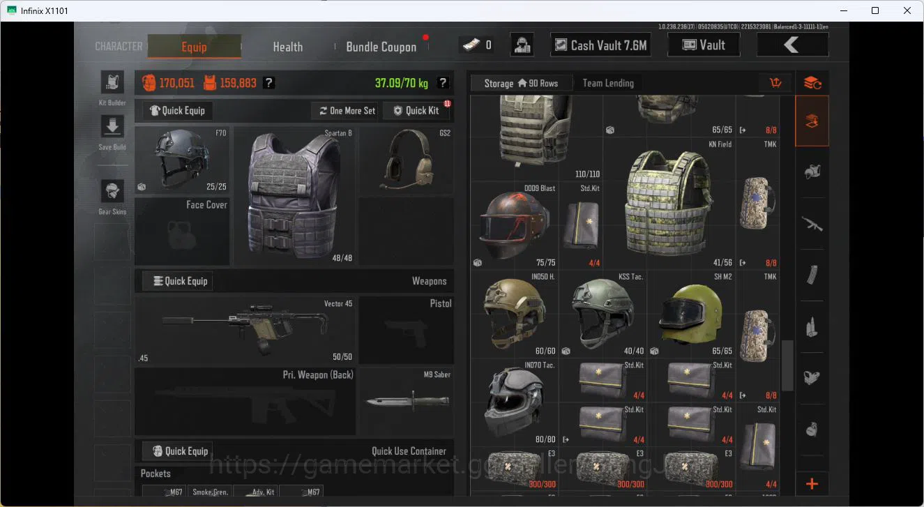Select the Smoke Gren. pocket item
Image resolution: width=924 pixels, height=507 pixels.
(210, 492)
